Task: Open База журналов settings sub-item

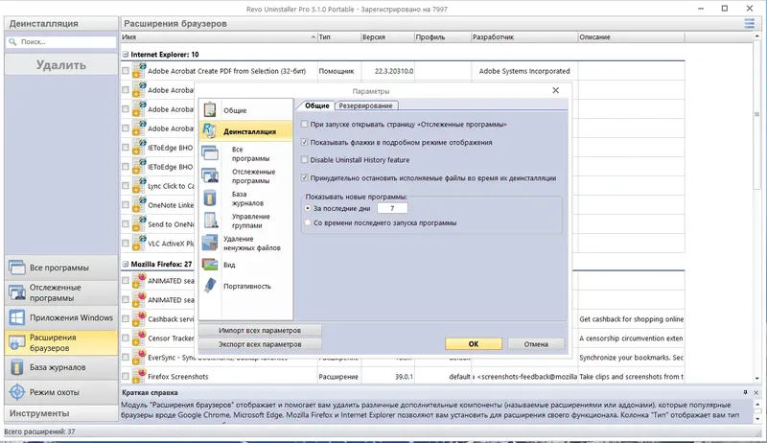Action: (247, 198)
